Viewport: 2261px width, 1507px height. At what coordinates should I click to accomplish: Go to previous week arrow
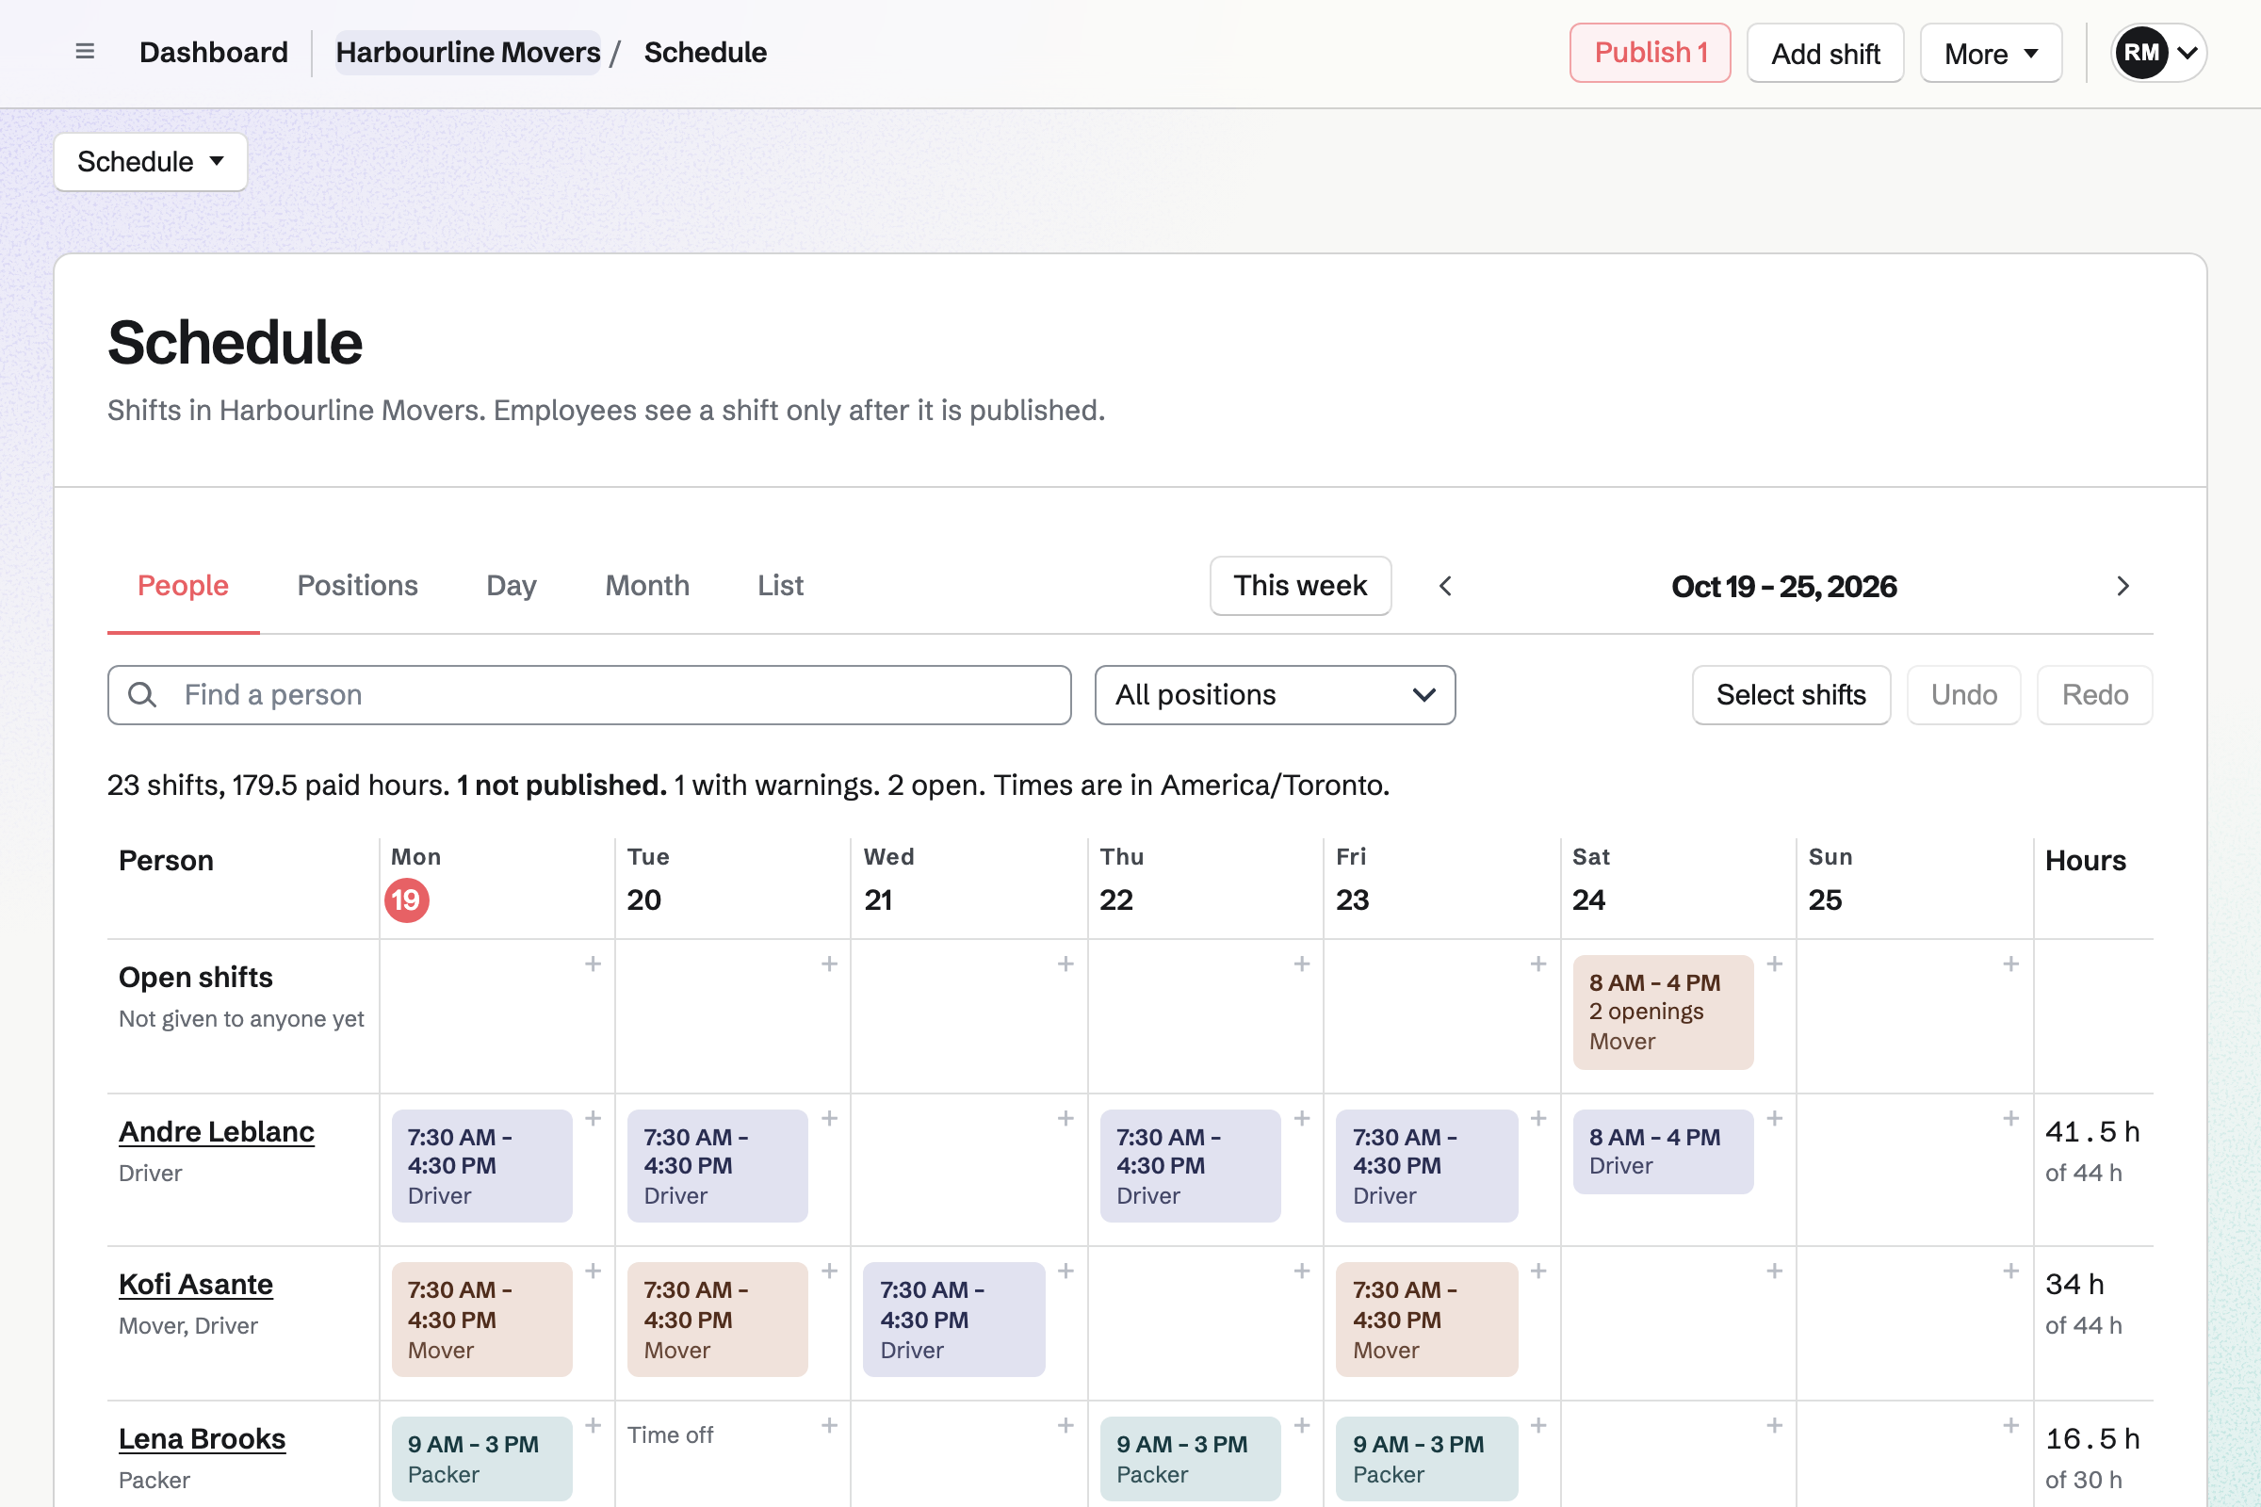pyautogui.click(x=1445, y=585)
